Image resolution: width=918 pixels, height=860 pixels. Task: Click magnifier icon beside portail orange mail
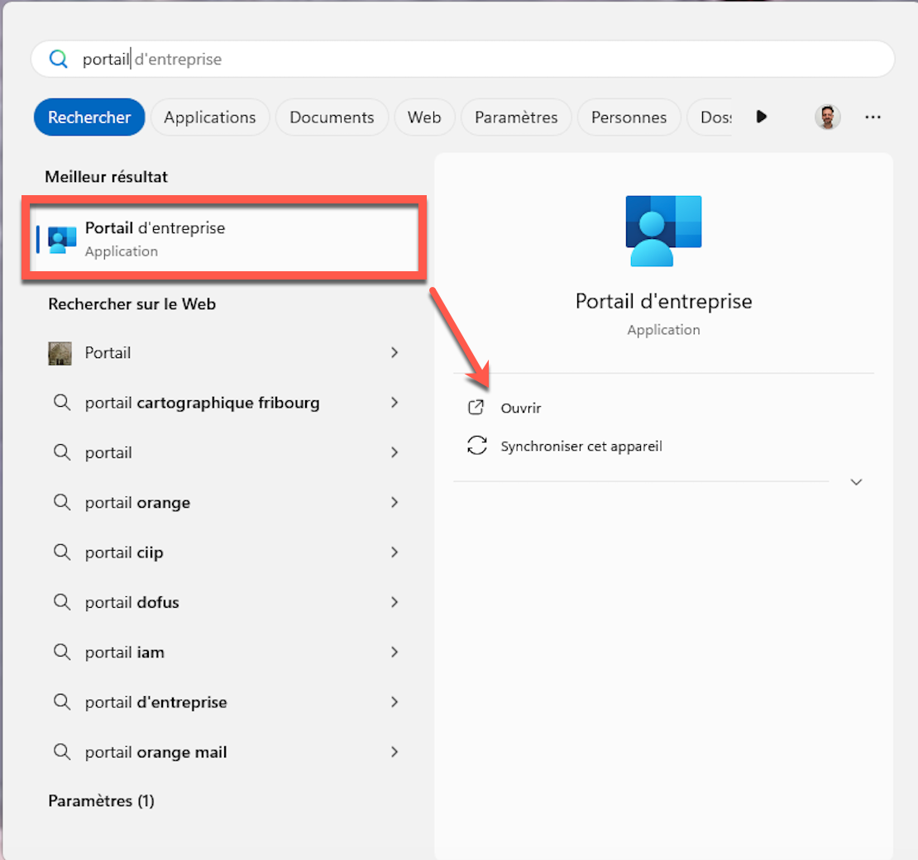click(x=61, y=751)
